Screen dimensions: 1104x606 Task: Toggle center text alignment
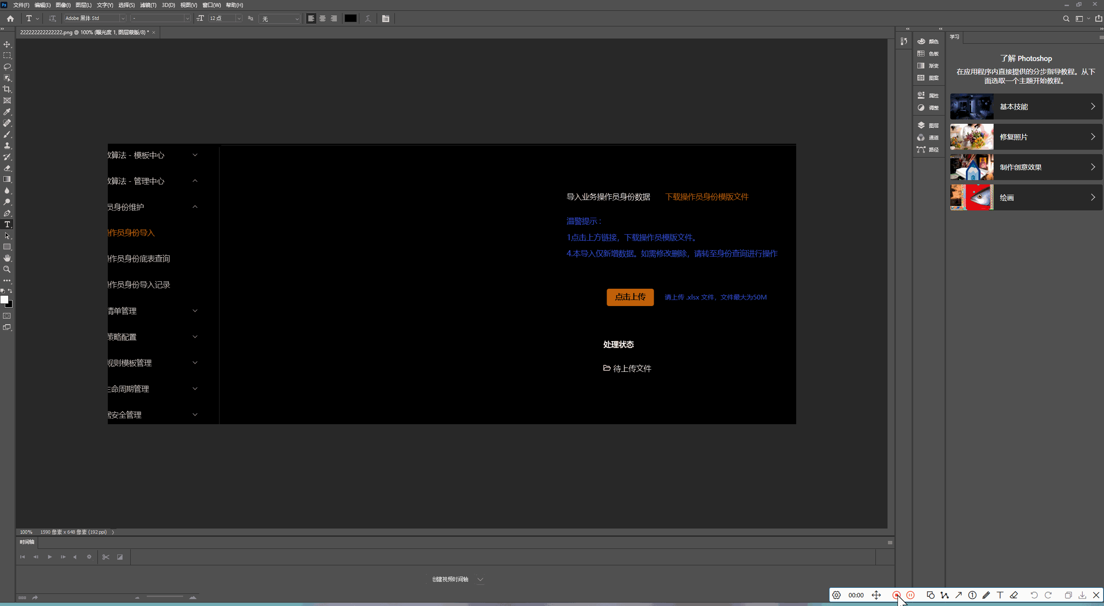click(x=323, y=18)
